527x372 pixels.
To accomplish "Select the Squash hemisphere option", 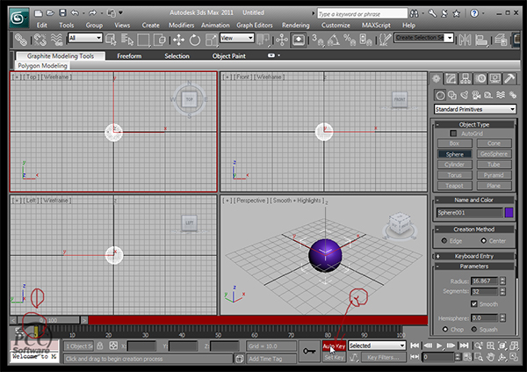I will point(474,329).
